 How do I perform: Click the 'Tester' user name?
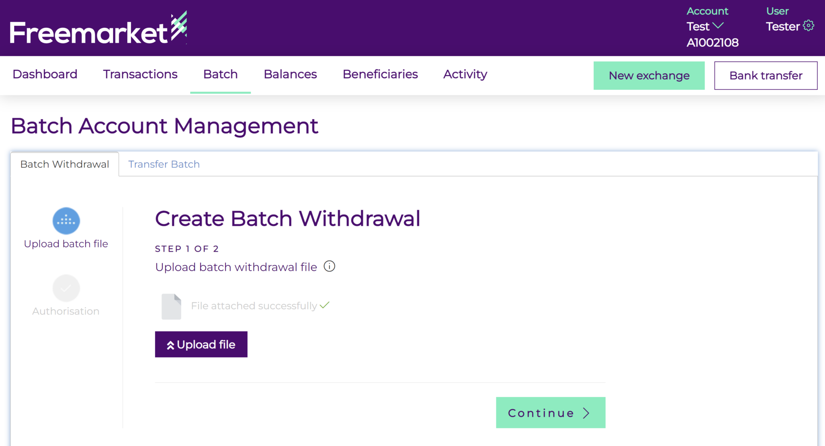(x=783, y=27)
